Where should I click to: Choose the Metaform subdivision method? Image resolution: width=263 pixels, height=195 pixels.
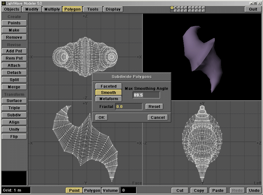tap(108, 99)
